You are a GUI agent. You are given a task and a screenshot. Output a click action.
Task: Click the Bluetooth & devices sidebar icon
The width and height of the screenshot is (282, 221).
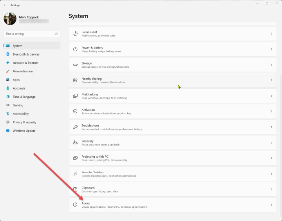pyautogui.click(x=8, y=54)
